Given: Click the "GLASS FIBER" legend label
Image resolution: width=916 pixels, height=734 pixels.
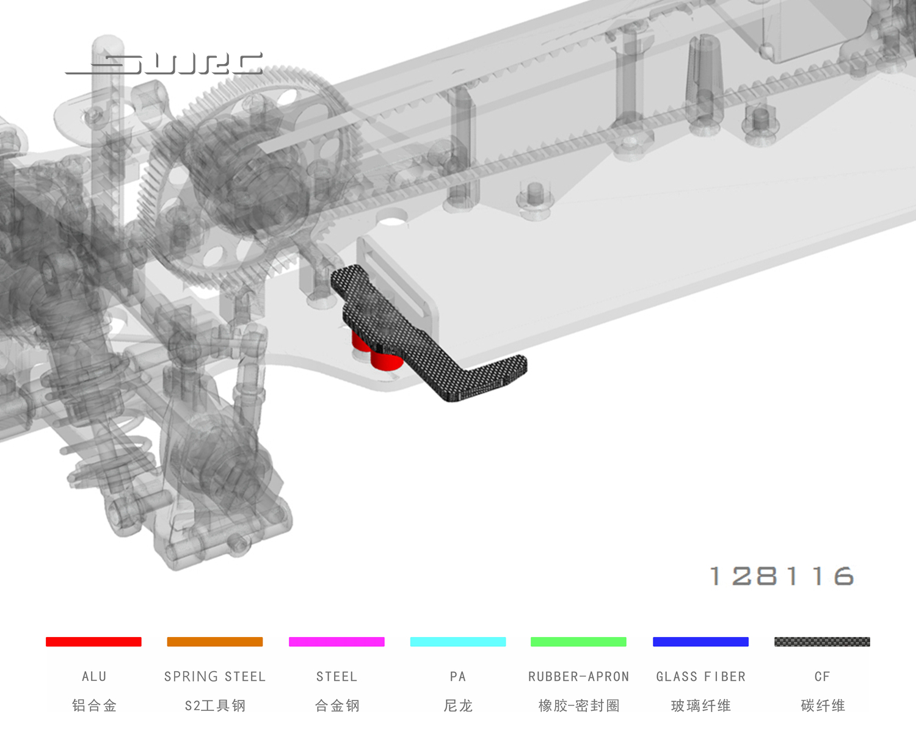Looking at the screenshot, I should coord(700,677).
